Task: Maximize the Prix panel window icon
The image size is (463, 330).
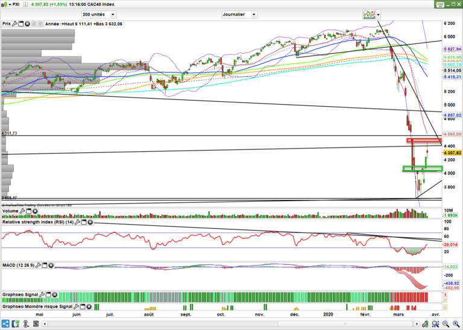Action: click(x=20, y=24)
